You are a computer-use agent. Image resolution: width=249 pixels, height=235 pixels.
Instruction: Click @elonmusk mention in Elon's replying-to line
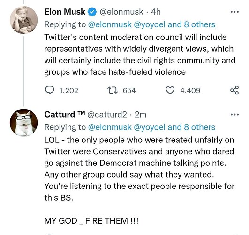point(110,24)
